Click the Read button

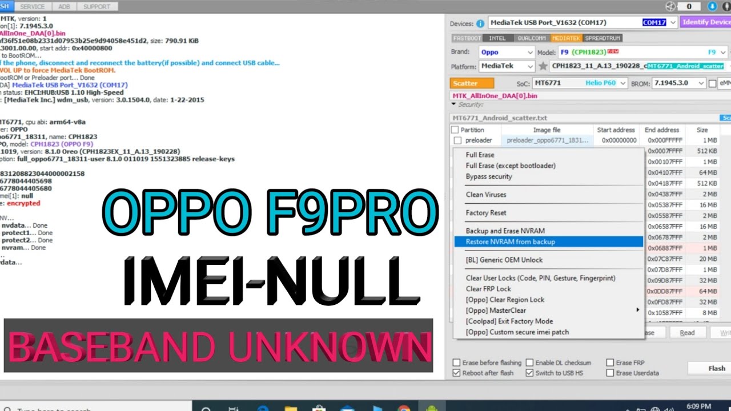687,333
